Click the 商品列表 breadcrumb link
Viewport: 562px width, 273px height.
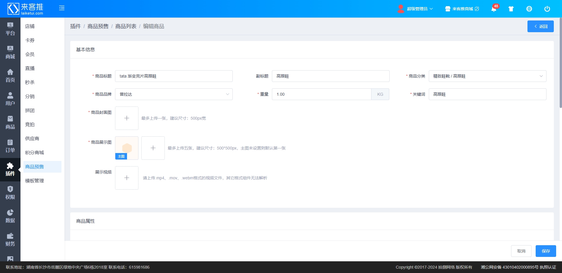tap(126, 26)
